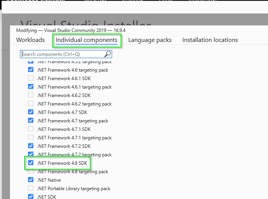This screenshot has width=268, height=199.
Task: Uncheck .NET Framework 4.7.2 targeting pack
Action: 31,154
